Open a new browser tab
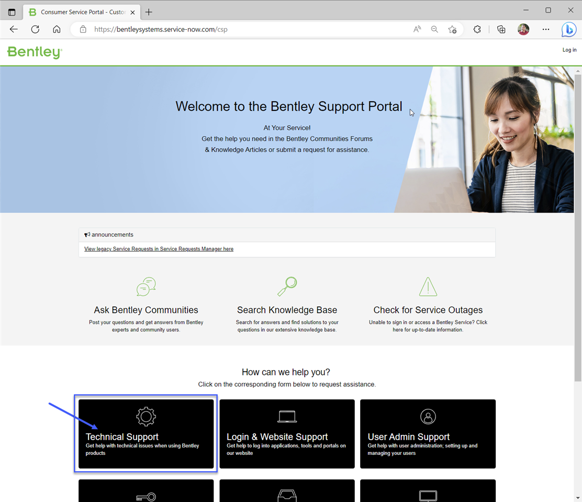This screenshot has height=502, width=582. [x=149, y=12]
